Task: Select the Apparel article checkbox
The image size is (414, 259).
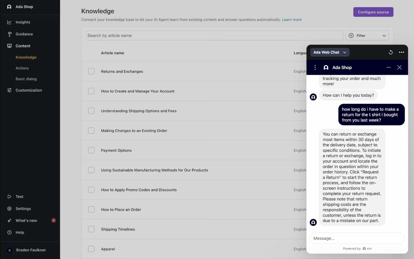Action: pyautogui.click(x=91, y=249)
